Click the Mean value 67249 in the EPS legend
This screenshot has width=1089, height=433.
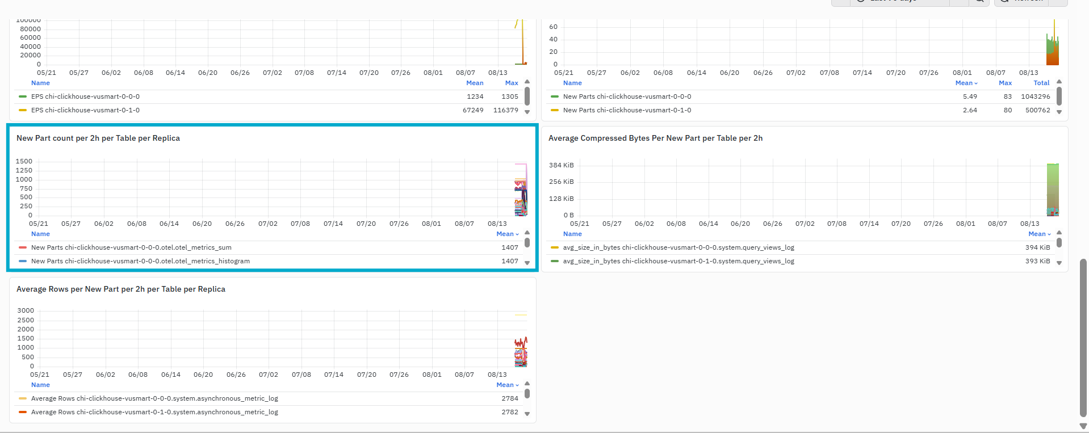point(473,110)
